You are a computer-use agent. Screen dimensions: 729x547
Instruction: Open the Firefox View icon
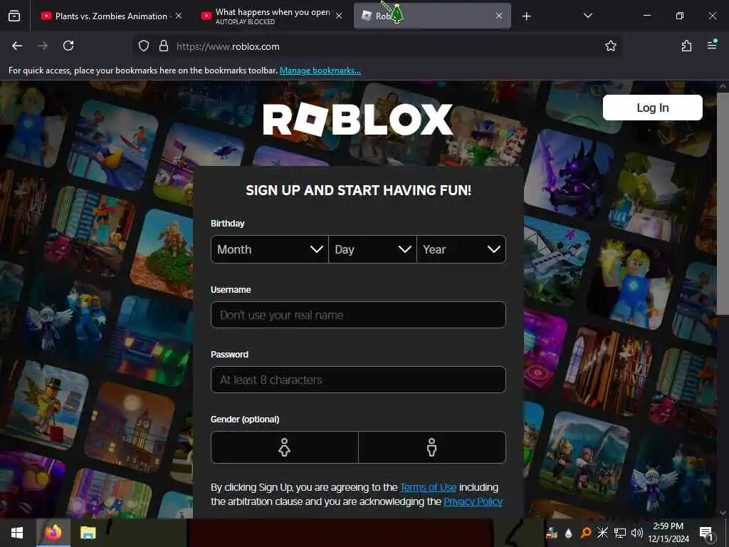pyautogui.click(x=14, y=16)
